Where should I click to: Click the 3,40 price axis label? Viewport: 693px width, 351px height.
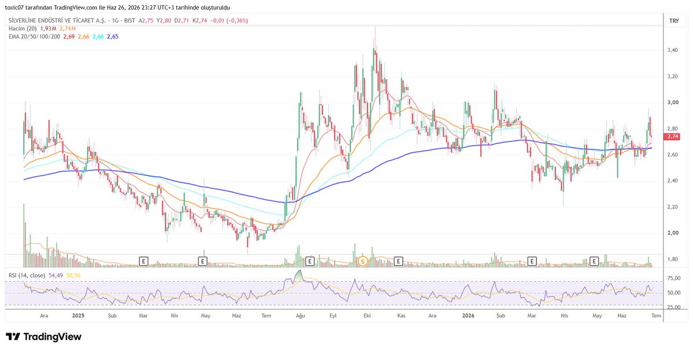(673, 50)
